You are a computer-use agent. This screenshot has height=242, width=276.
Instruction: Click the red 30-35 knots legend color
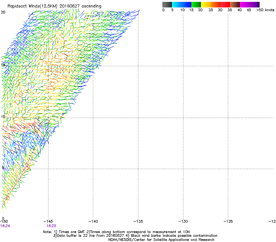[x=225, y=4]
